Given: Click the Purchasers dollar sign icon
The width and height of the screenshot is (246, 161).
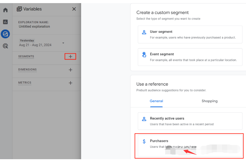Looking at the screenshot, I should tap(144, 141).
